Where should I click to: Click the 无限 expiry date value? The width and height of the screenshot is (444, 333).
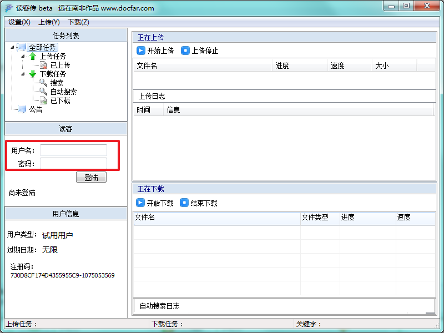coord(50,250)
